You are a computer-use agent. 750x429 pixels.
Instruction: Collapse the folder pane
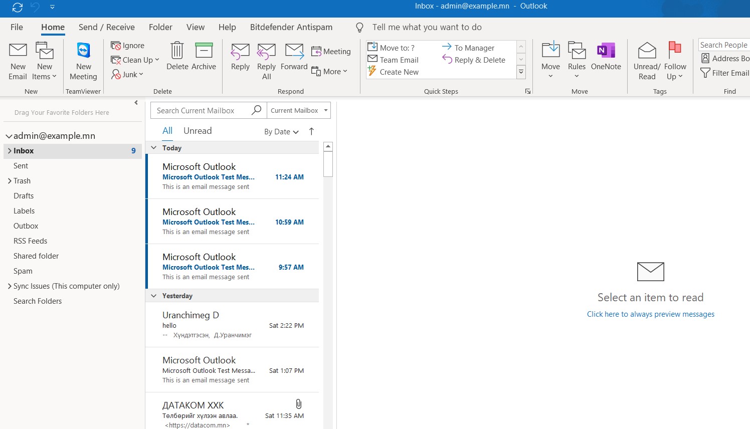click(x=136, y=103)
